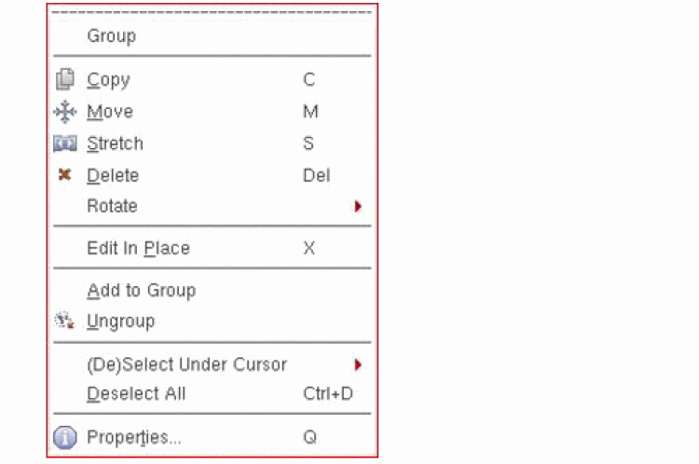Image resolution: width=699 pixels, height=464 pixels.
Task: Open (De)Select Under Cursor submenu
Action: click(x=186, y=364)
